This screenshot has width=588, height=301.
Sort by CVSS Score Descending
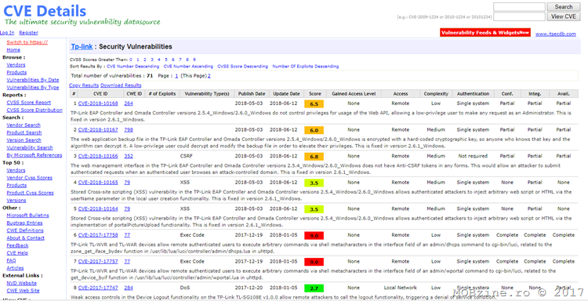point(242,67)
